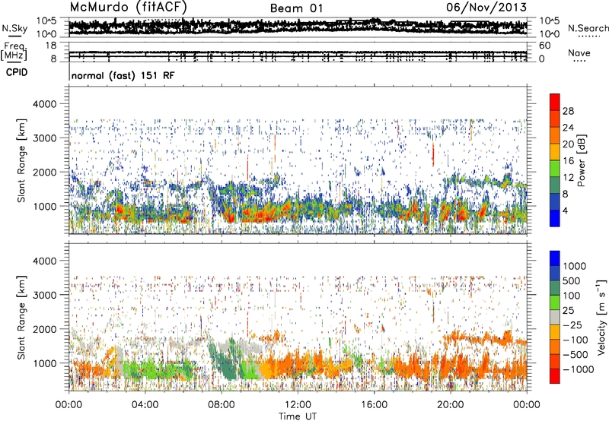Click the Slant Range [km] label of power panel
Screen dimensions: 609x421
tap(21, 160)
